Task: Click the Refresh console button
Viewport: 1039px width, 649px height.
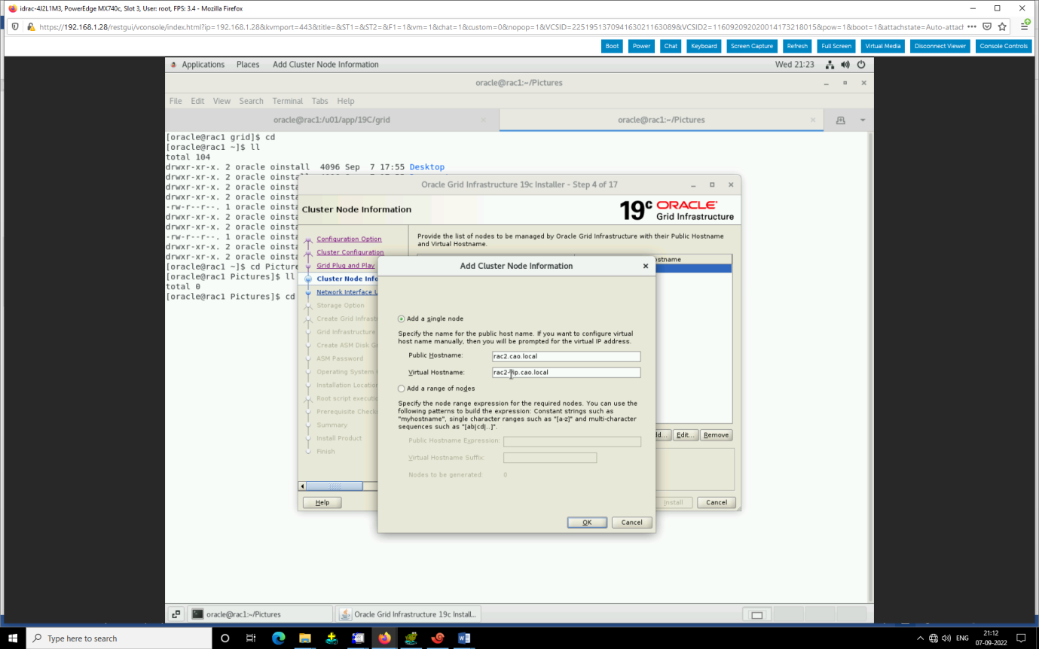Action: click(x=797, y=46)
